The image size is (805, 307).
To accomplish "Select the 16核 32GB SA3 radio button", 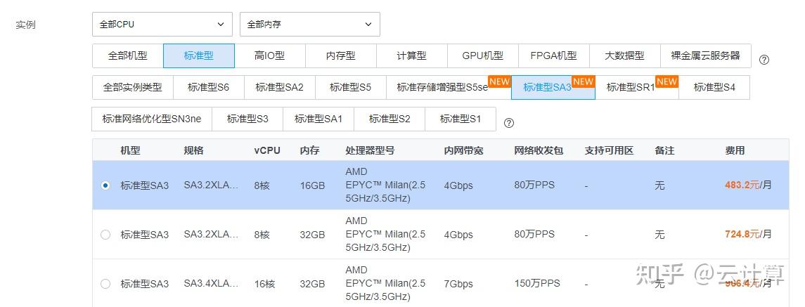I will [x=105, y=284].
